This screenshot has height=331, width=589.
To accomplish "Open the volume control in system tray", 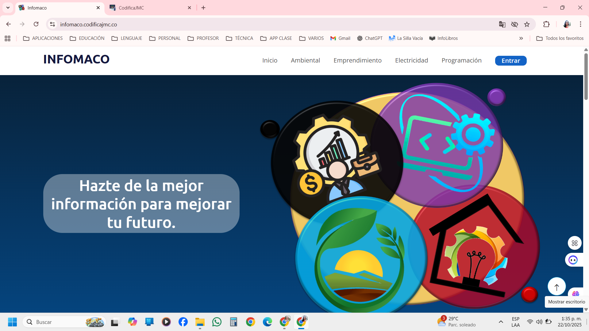I will 539,322.
